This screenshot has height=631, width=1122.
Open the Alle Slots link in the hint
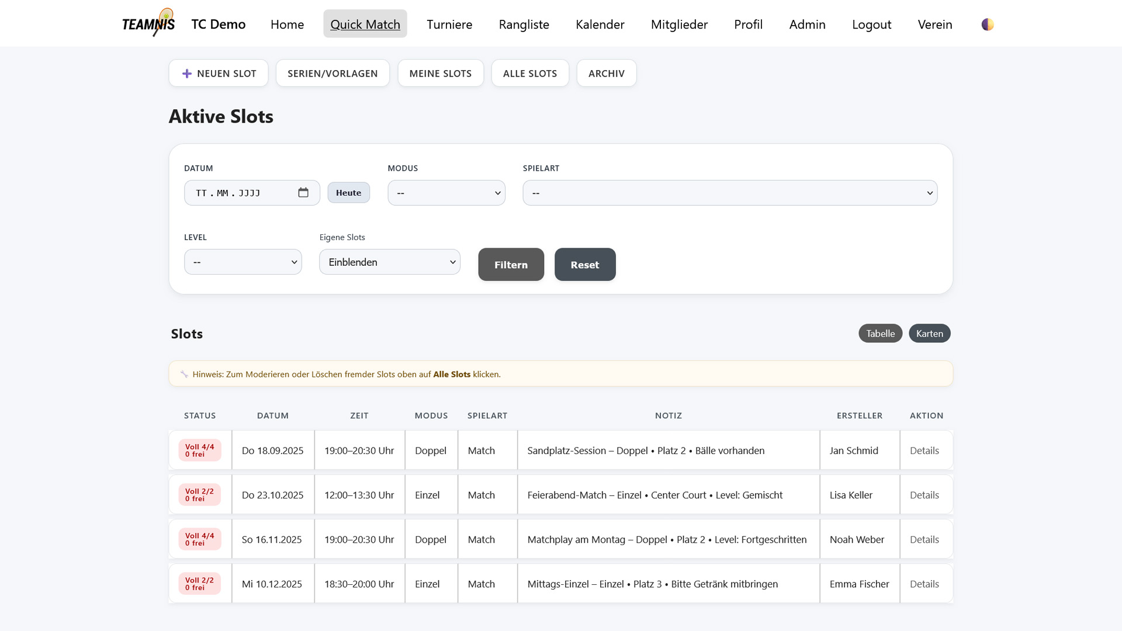[451, 374]
